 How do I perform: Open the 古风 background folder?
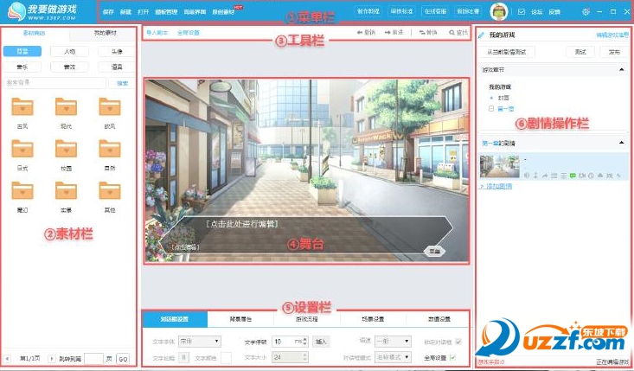22,106
